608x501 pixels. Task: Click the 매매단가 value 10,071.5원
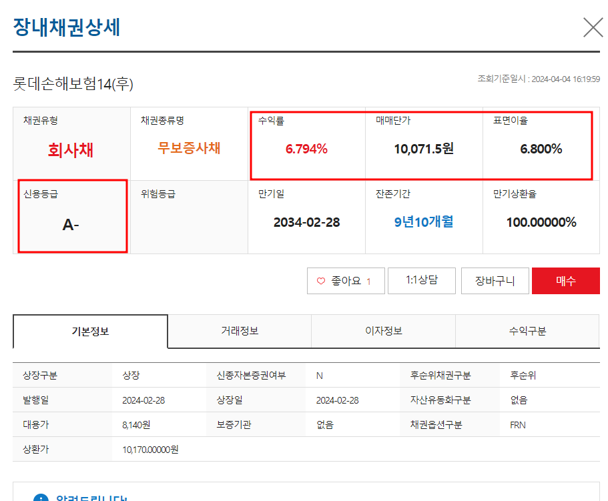tap(424, 149)
